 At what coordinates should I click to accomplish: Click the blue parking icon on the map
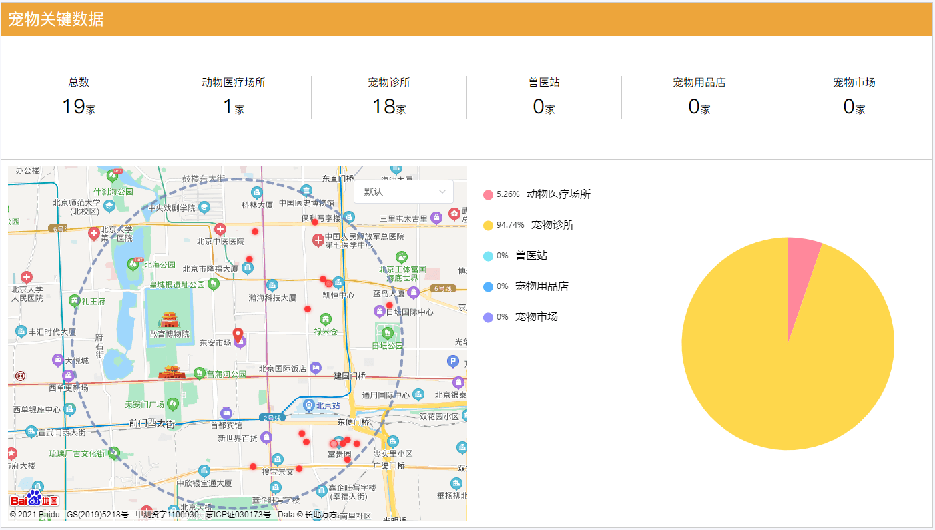(452, 360)
